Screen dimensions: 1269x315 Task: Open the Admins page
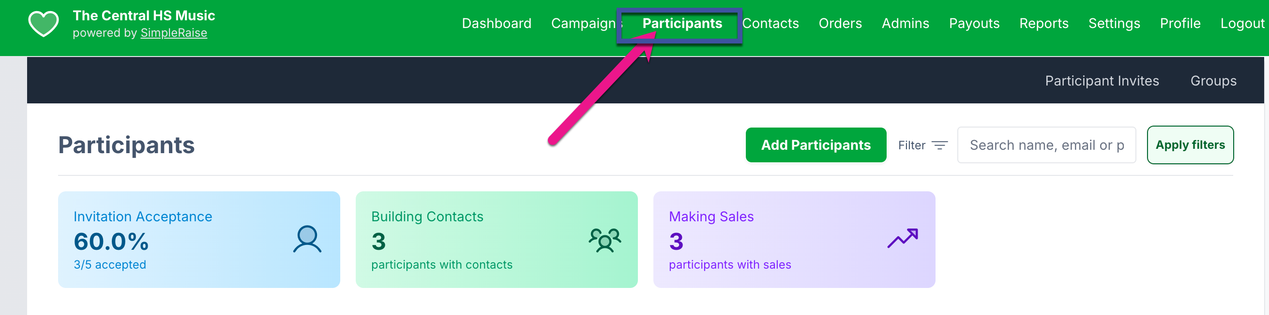pyautogui.click(x=905, y=24)
